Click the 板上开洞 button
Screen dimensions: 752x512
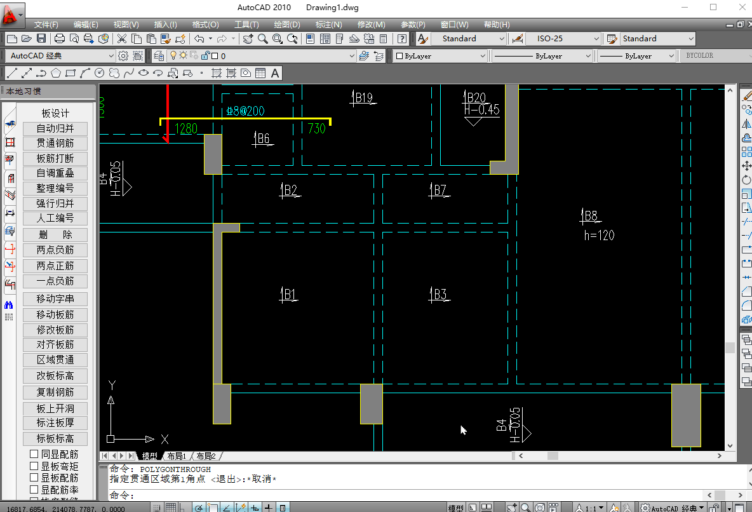[x=55, y=408]
